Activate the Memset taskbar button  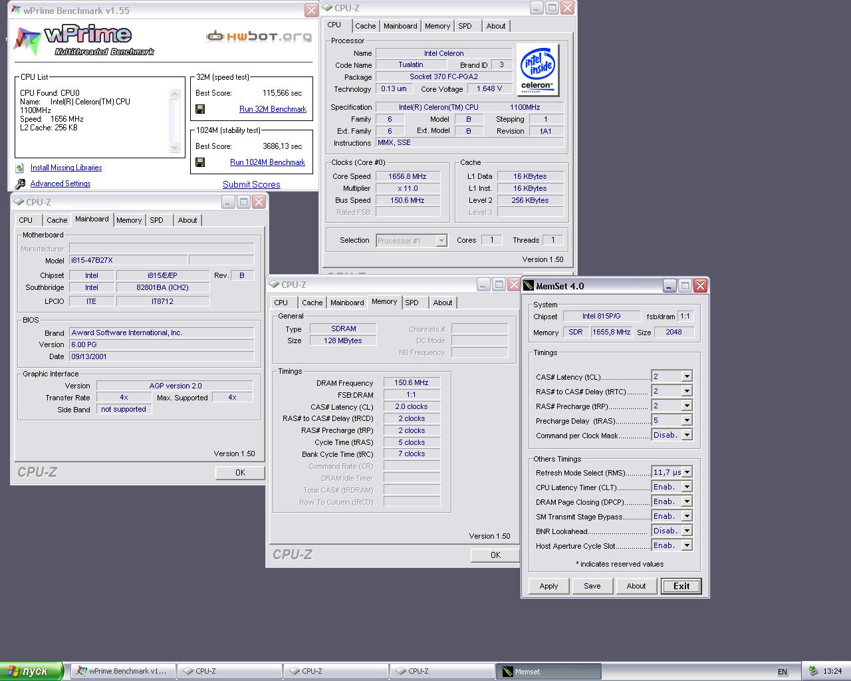[x=548, y=672]
